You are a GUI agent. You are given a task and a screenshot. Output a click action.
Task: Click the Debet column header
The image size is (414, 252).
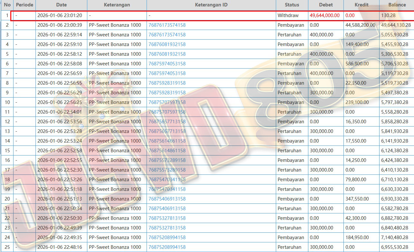(x=326, y=5)
